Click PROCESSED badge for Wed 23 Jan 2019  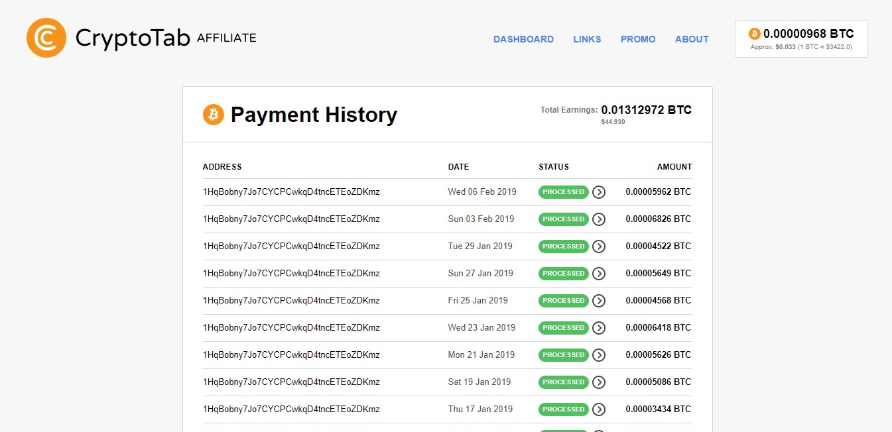(x=564, y=328)
